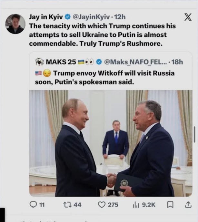
Task: Click the vertical scrollbar thumb
Action: click(x=195, y=134)
